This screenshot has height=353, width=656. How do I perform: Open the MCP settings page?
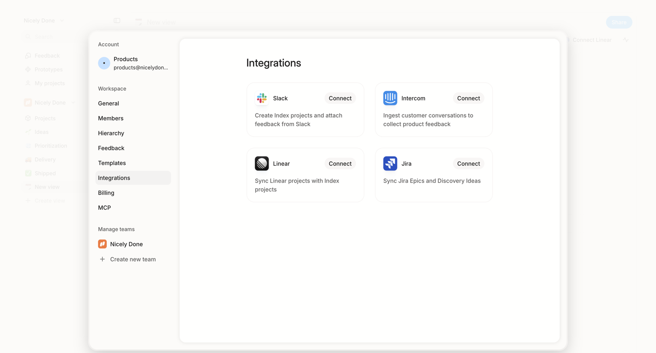pyautogui.click(x=133, y=208)
